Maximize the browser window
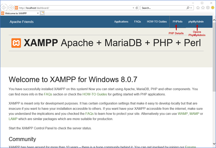 (x=202, y=3)
